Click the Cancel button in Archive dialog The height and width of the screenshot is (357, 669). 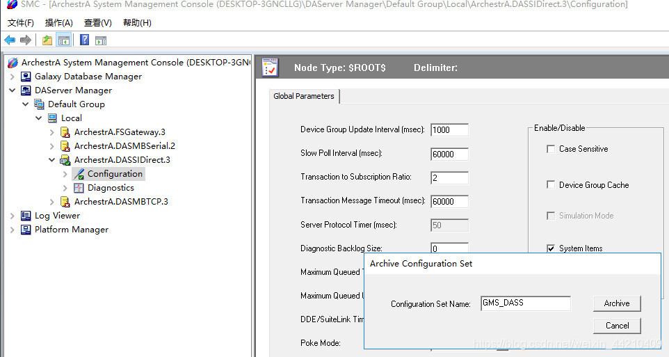click(x=617, y=326)
